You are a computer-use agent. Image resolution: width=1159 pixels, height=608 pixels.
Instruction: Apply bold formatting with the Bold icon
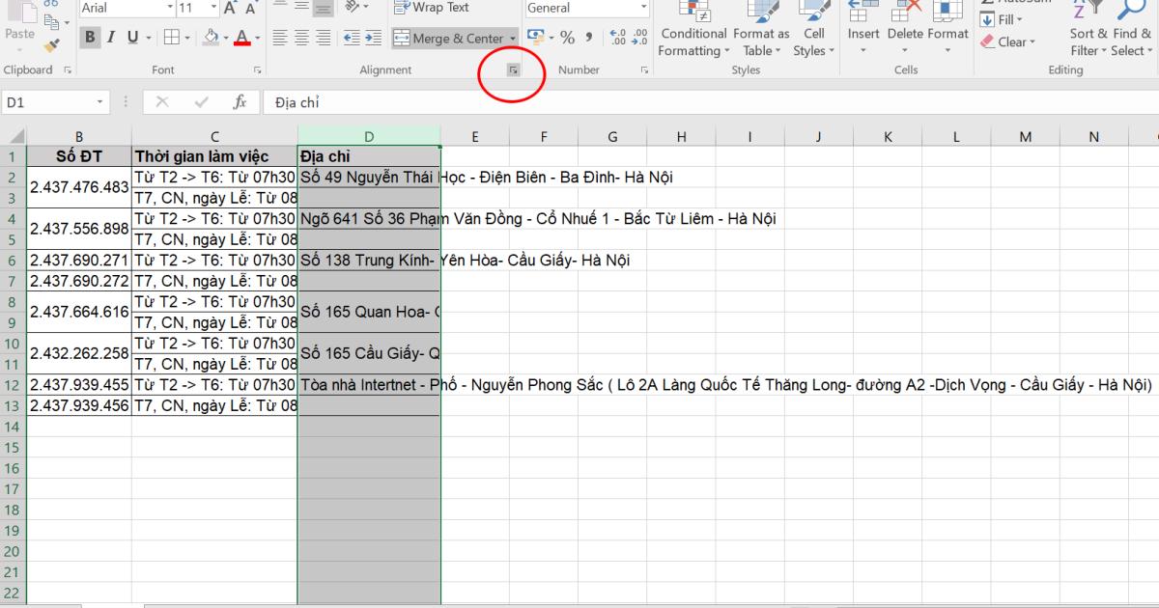(x=89, y=37)
